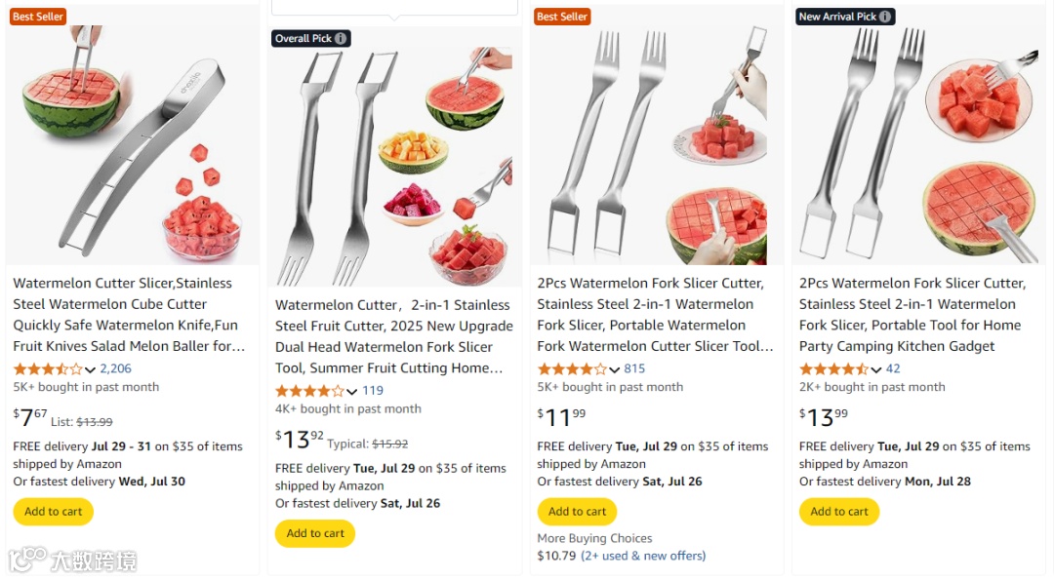Add the $13.92 watermelon cutter to cart
The image size is (1054, 580).
tap(315, 533)
